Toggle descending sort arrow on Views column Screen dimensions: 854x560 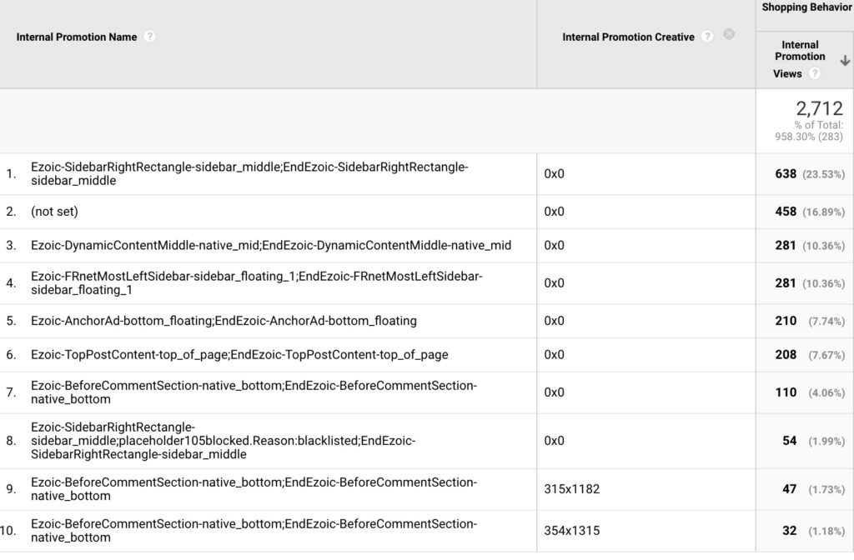point(845,60)
